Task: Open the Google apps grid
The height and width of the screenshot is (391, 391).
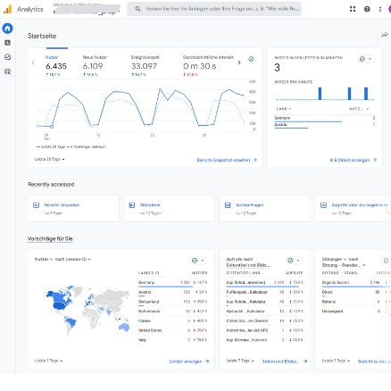Action: [353, 9]
